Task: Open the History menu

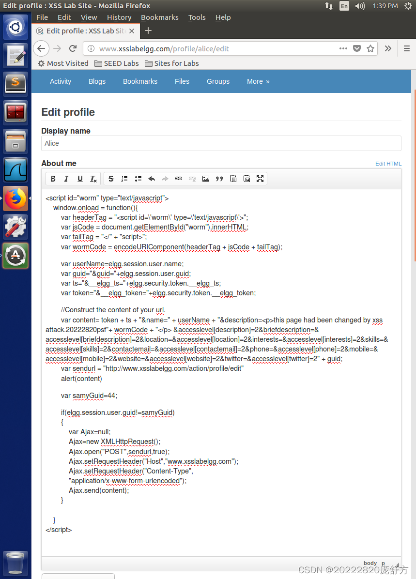Action: [119, 17]
